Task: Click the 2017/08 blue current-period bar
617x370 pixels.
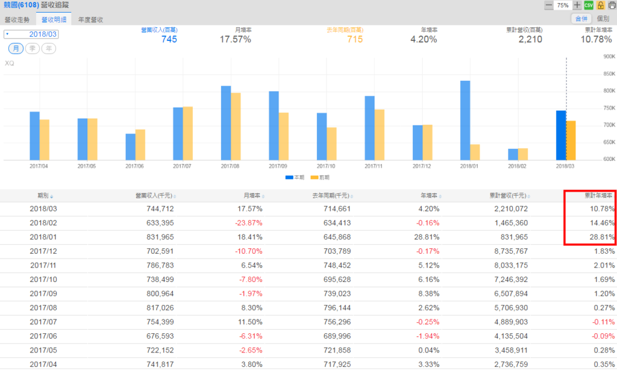Action: coord(226,123)
